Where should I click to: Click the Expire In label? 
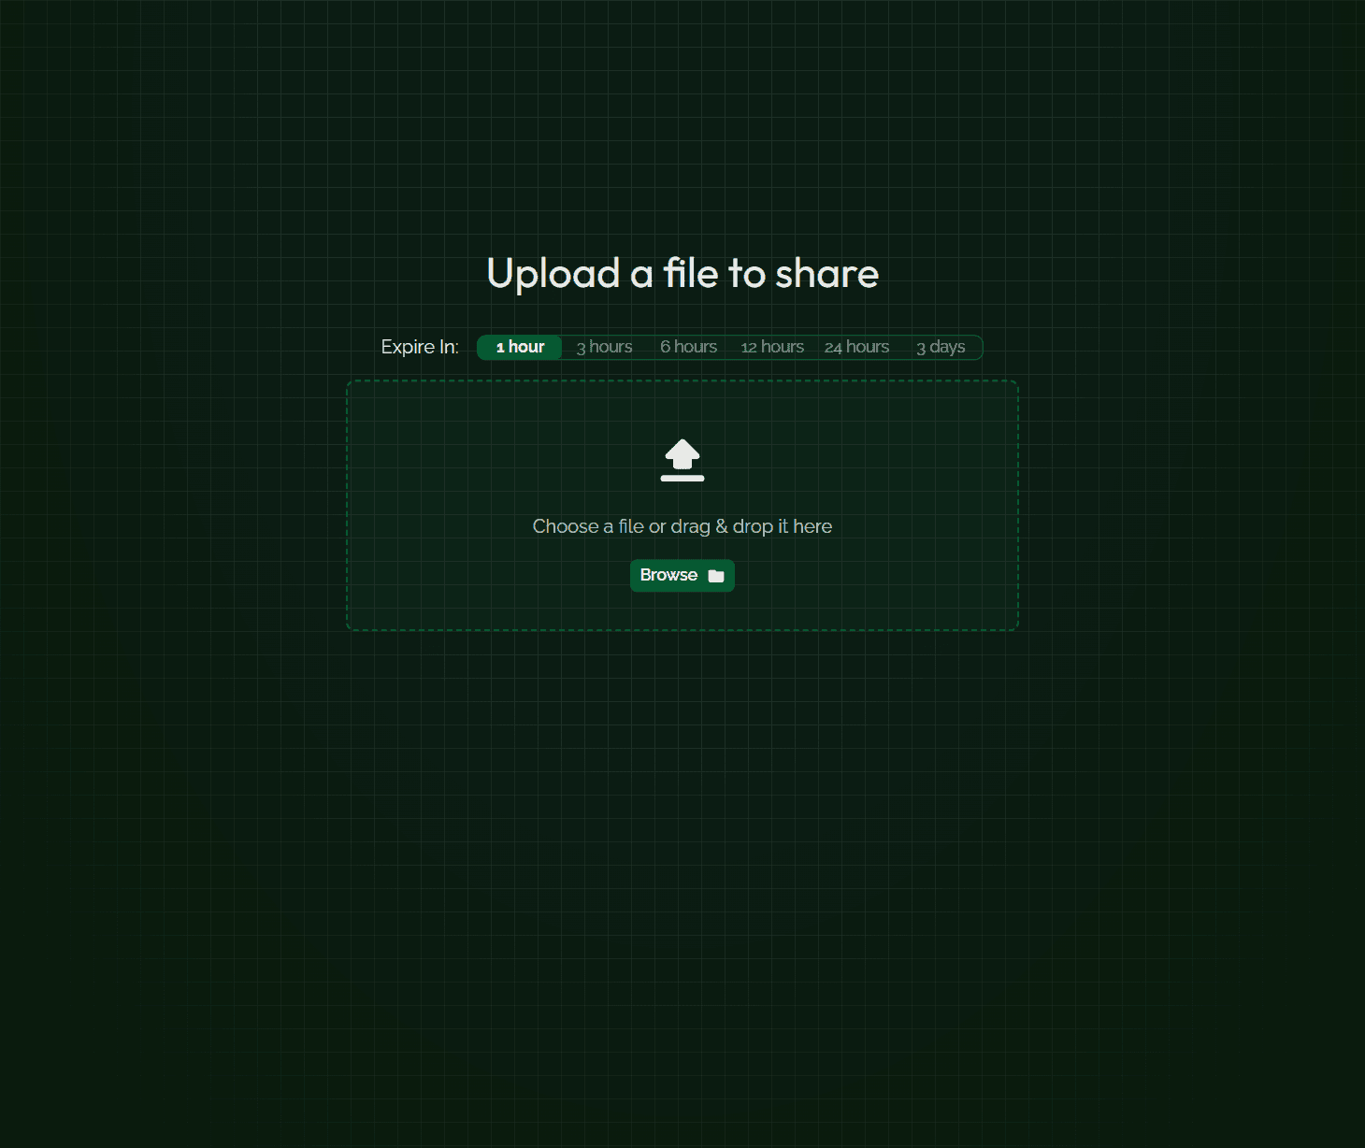(420, 347)
